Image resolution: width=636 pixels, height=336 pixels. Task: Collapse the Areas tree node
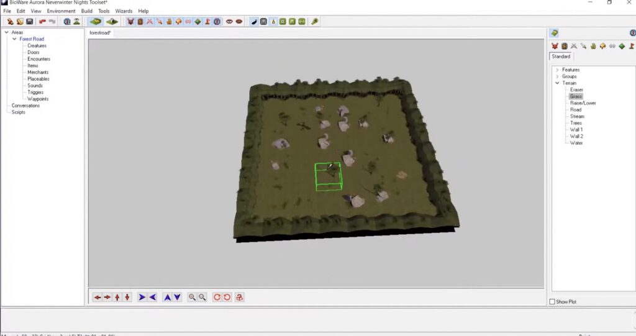(x=6, y=32)
